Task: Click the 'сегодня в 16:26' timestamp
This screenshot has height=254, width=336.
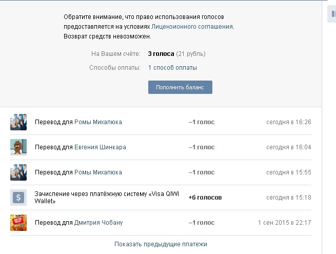Action: coord(288,122)
